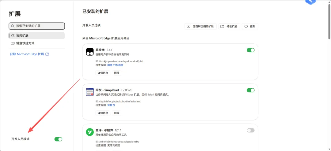Image resolution: width=331 pixels, height=151 pixels.
Task: Click the box icon on 加载解压缩的扩展
Action: tap(189, 27)
